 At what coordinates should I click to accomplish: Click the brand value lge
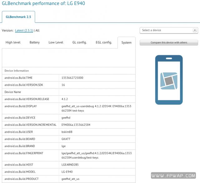click(x=63, y=146)
